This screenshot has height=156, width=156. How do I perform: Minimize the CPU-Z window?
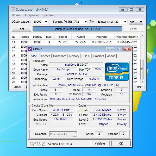(x=110, y=49)
